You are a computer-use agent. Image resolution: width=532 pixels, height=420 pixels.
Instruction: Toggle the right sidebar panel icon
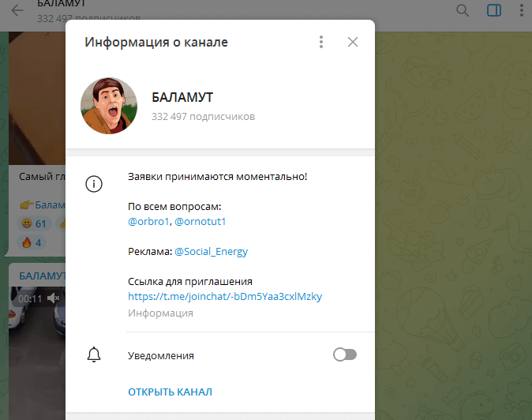494,10
